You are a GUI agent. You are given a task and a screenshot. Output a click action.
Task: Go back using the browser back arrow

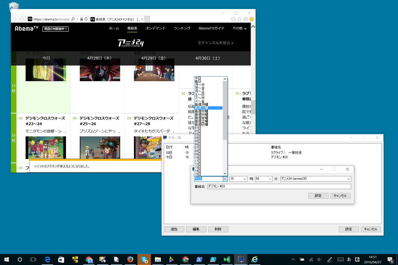pos(15,19)
